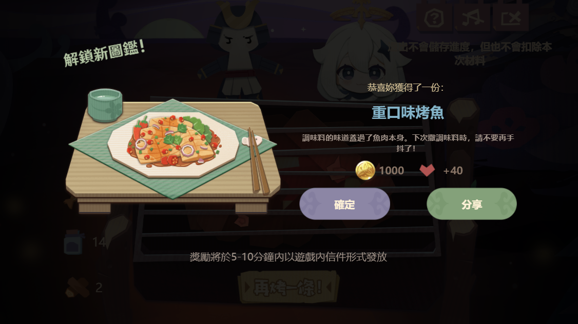
Task: Click the 重口味烤魚 dish title
Action: pyautogui.click(x=408, y=112)
